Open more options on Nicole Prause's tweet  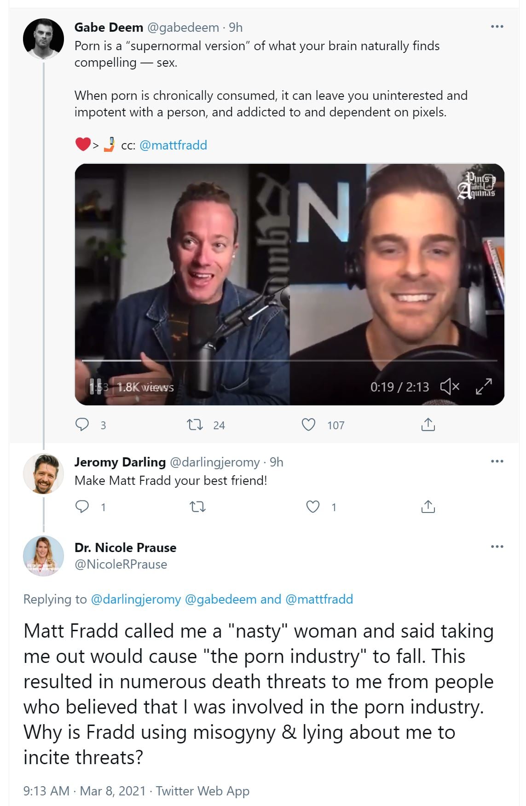click(497, 547)
